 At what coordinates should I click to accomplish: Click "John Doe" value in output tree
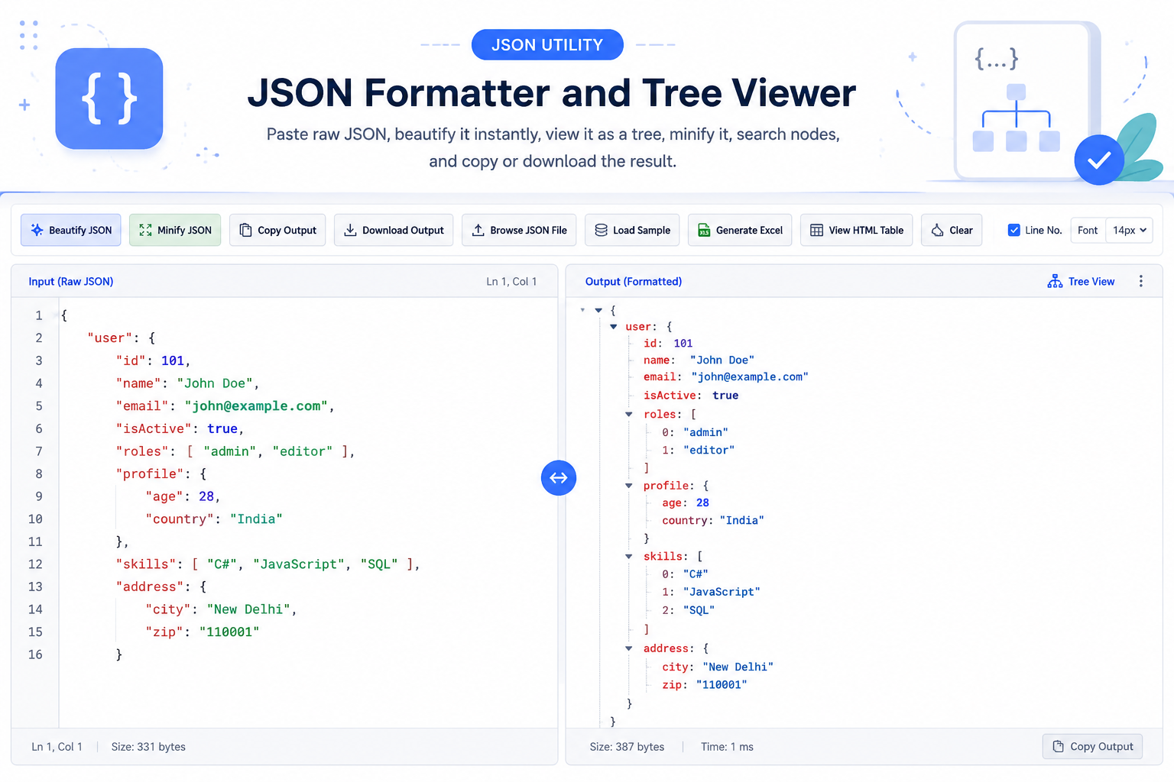[722, 360]
